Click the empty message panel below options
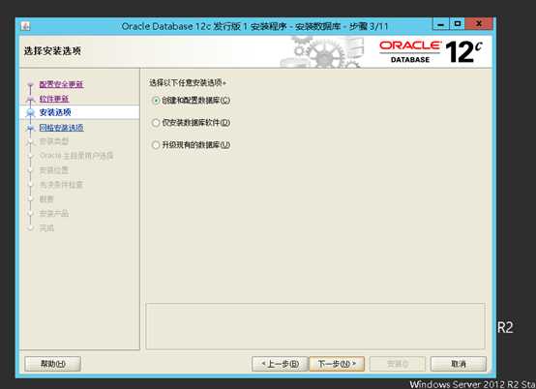536x389 pixels. click(315, 326)
